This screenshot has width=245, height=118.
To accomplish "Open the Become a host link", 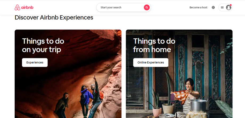I will [x=198, y=7].
